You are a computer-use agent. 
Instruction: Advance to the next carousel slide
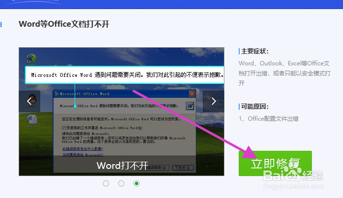pyautogui.click(x=213, y=101)
